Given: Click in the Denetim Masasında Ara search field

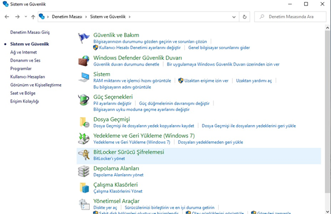Looking at the screenshot, I should [x=291, y=16].
